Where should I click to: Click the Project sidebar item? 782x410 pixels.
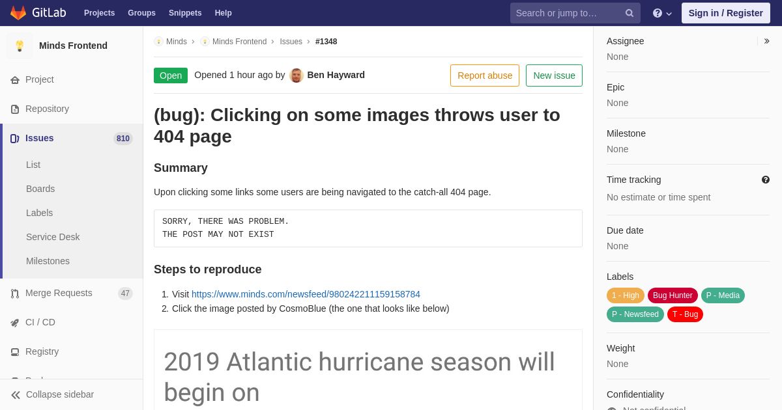72,79
